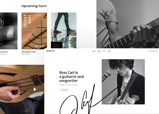Open the Tour menu item
This screenshot has height=114, width=159.
(104, 51)
